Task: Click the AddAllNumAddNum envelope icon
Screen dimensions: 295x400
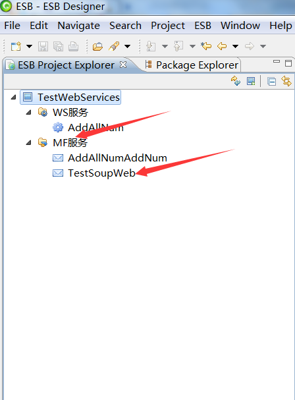Action: (58, 158)
